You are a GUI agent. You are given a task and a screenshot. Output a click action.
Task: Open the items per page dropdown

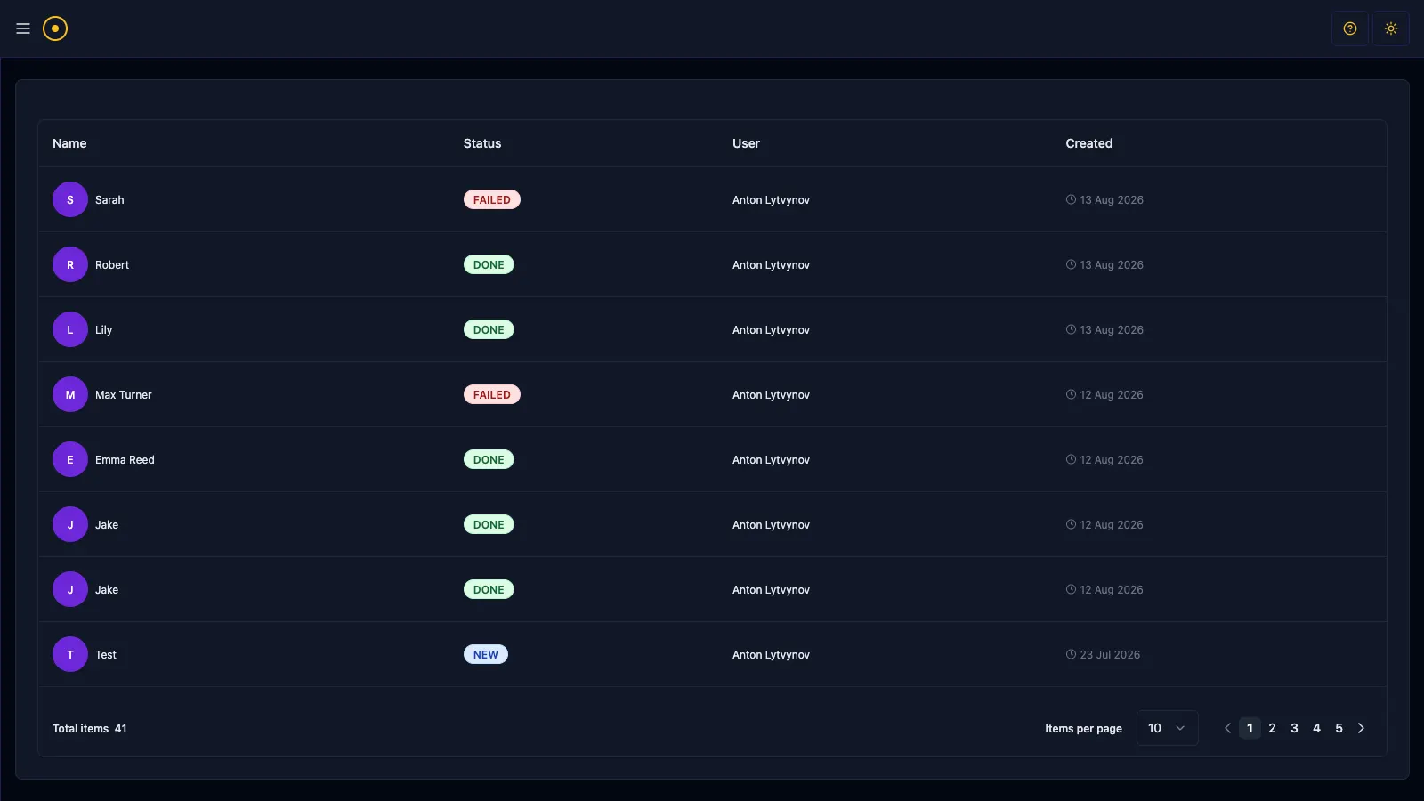[x=1167, y=728]
